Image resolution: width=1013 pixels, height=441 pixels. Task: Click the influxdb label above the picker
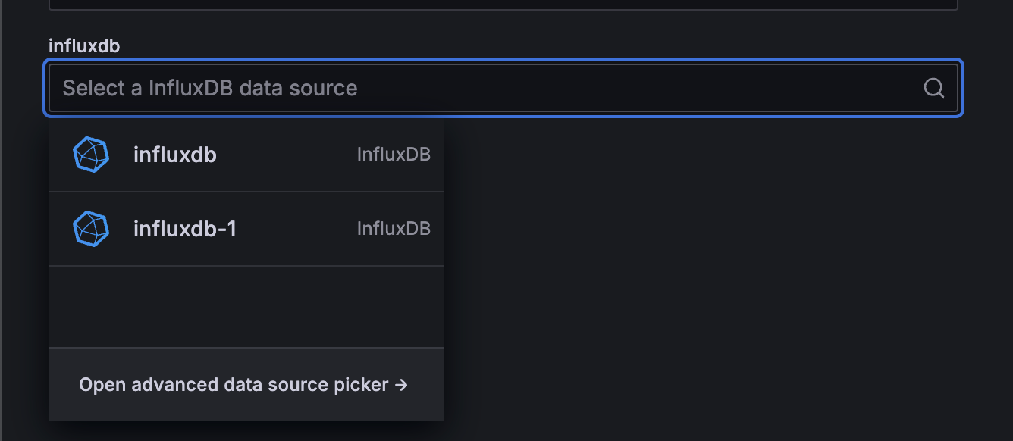click(x=84, y=46)
